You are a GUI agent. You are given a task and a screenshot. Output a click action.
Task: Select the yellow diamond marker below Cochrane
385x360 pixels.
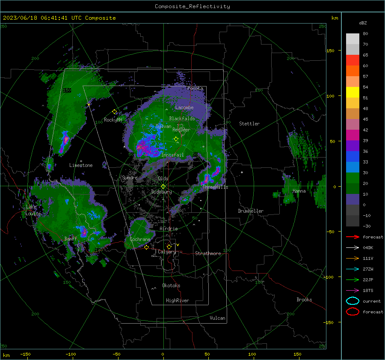click(x=146, y=247)
